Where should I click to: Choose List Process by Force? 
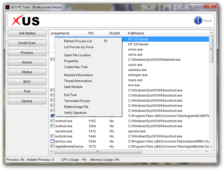point(88,47)
